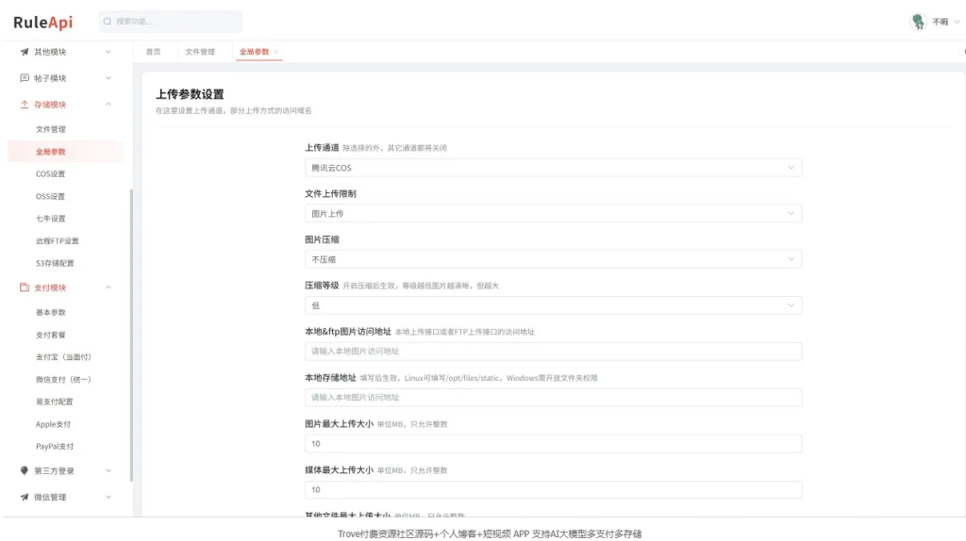The image size is (966, 541).
Task: Open Apple支付 in the sidebar
Action: coord(53,424)
